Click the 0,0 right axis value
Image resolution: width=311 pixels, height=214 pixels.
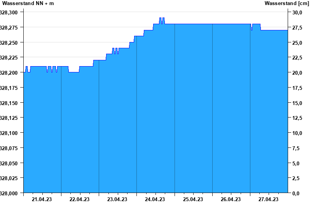tap(296, 193)
